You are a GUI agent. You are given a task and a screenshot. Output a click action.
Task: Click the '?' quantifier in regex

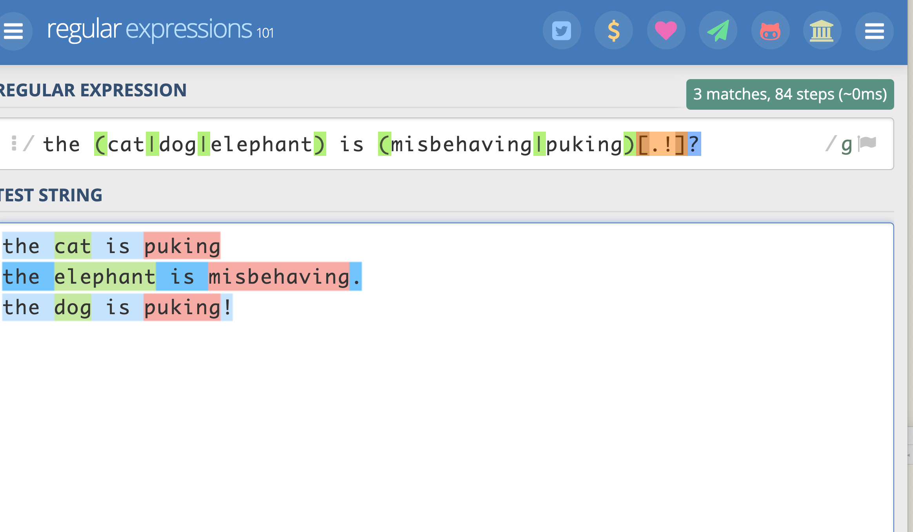(694, 144)
